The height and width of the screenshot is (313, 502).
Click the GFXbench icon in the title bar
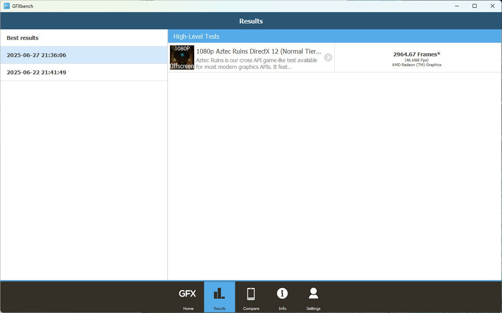pyautogui.click(x=6, y=6)
